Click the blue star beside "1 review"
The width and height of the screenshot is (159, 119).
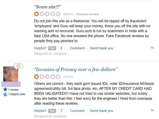coord(5,89)
